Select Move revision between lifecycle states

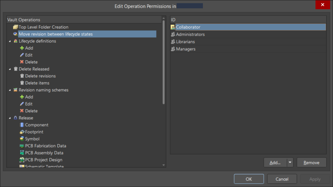tap(56, 34)
